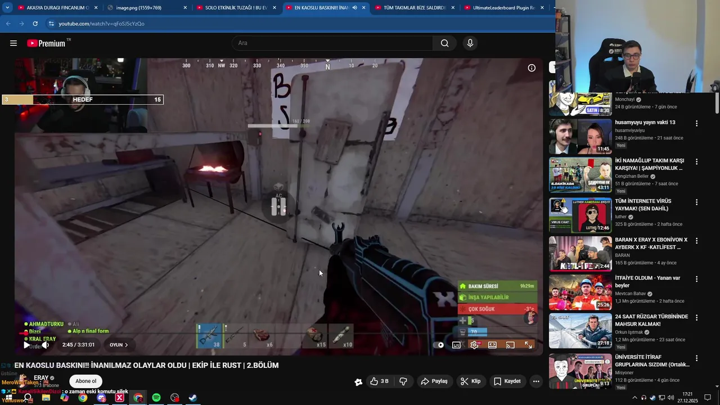Play the video
Image resolution: width=720 pixels, height=405 pixels.
tap(26, 345)
